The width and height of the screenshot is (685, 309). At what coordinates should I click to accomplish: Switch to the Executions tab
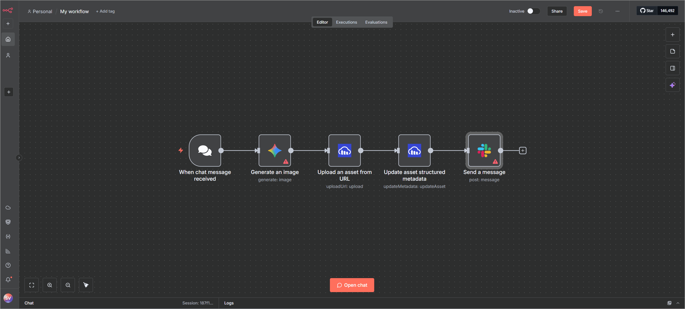click(x=346, y=22)
